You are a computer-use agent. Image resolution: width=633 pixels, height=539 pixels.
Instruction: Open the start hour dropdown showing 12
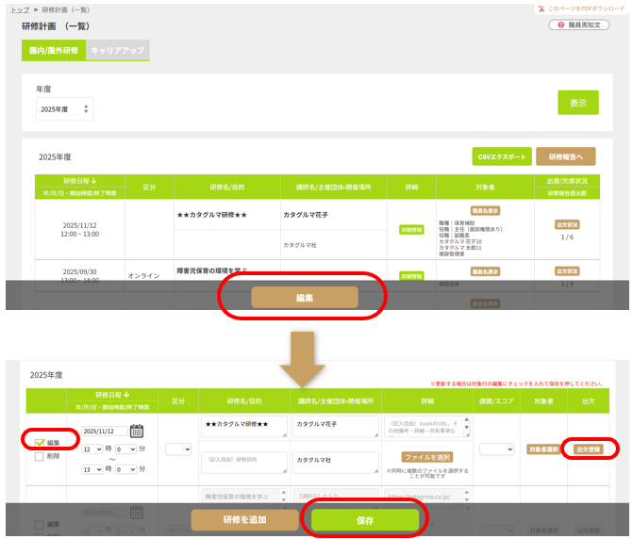tap(92, 449)
